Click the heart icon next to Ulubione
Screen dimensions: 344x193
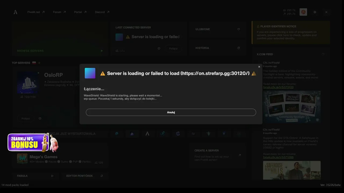[x=238, y=29]
